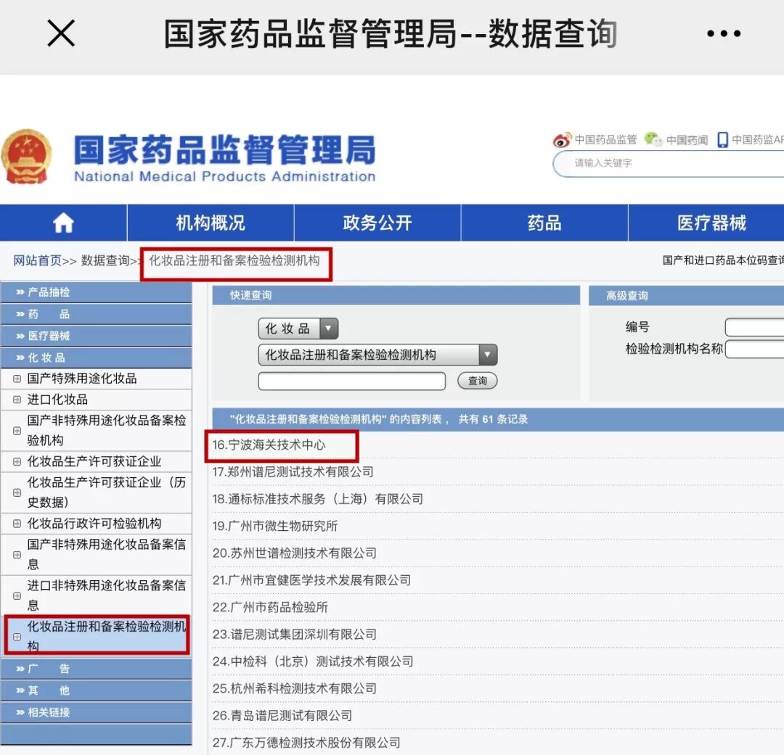Image resolution: width=784 pixels, height=755 pixels.
Task: Expand 国产特殊用途化妆品 tree icon
Action: [x=17, y=379]
